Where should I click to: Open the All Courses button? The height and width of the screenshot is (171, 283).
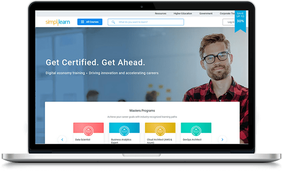coord(90,22)
